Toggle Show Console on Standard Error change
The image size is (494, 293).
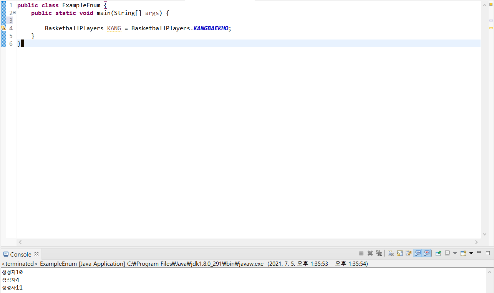426,253
